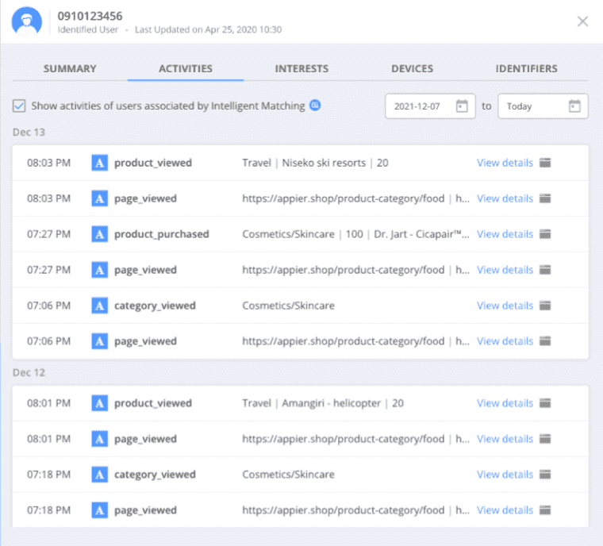Image resolution: width=603 pixels, height=546 pixels.
Task: Click the detail icon on Amangiri helicopter row
Action: pyautogui.click(x=545, y=403)
